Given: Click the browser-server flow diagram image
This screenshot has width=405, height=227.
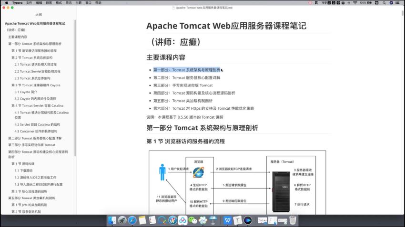Looking at the screenshot, I should (237, 182).
